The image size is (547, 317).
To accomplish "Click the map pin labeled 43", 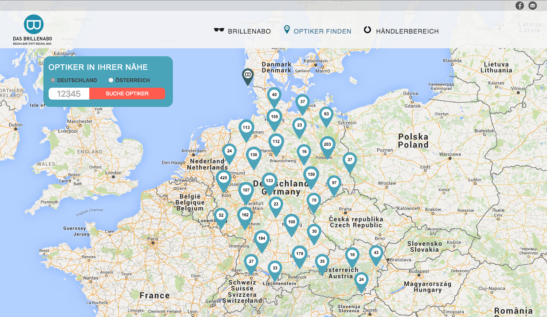I will pos(376,256).
